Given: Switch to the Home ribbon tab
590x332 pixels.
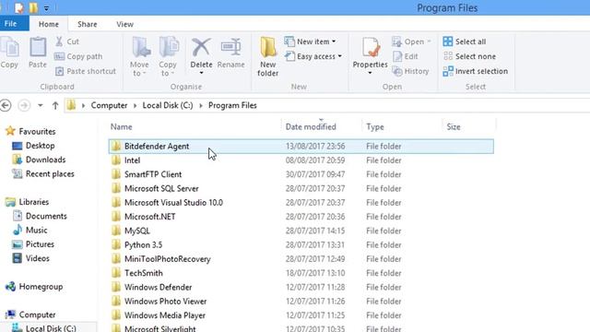Looking at the screenshot, I should point(49,24).
